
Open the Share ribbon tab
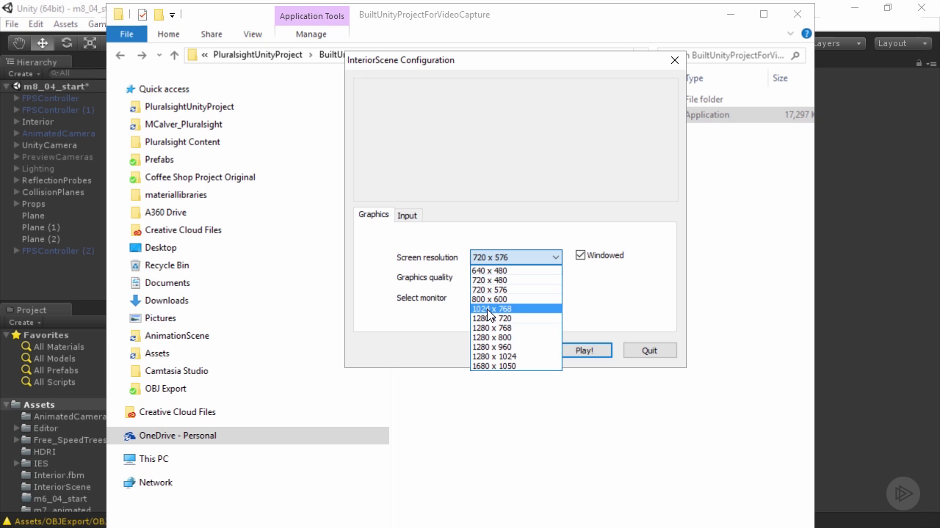point(211,34)
